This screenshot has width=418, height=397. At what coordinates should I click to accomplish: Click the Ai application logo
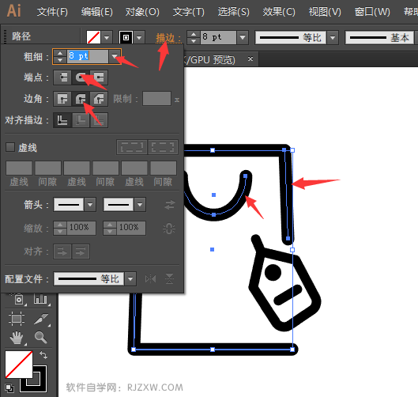(x=14, y=11)
